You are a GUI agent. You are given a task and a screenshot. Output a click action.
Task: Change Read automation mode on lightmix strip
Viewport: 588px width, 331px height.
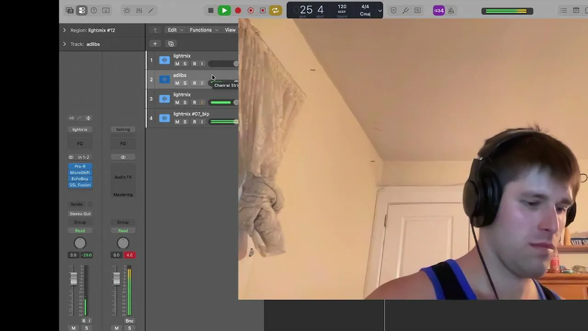pyautogui.click(x=80, y=231)
